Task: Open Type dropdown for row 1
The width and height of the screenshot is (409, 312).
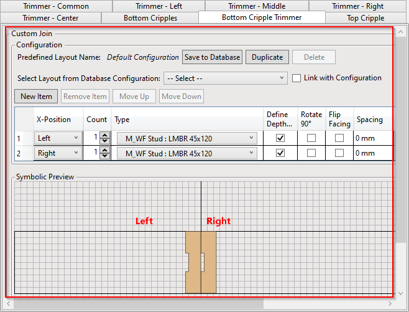Action: (x=187, y=138)
